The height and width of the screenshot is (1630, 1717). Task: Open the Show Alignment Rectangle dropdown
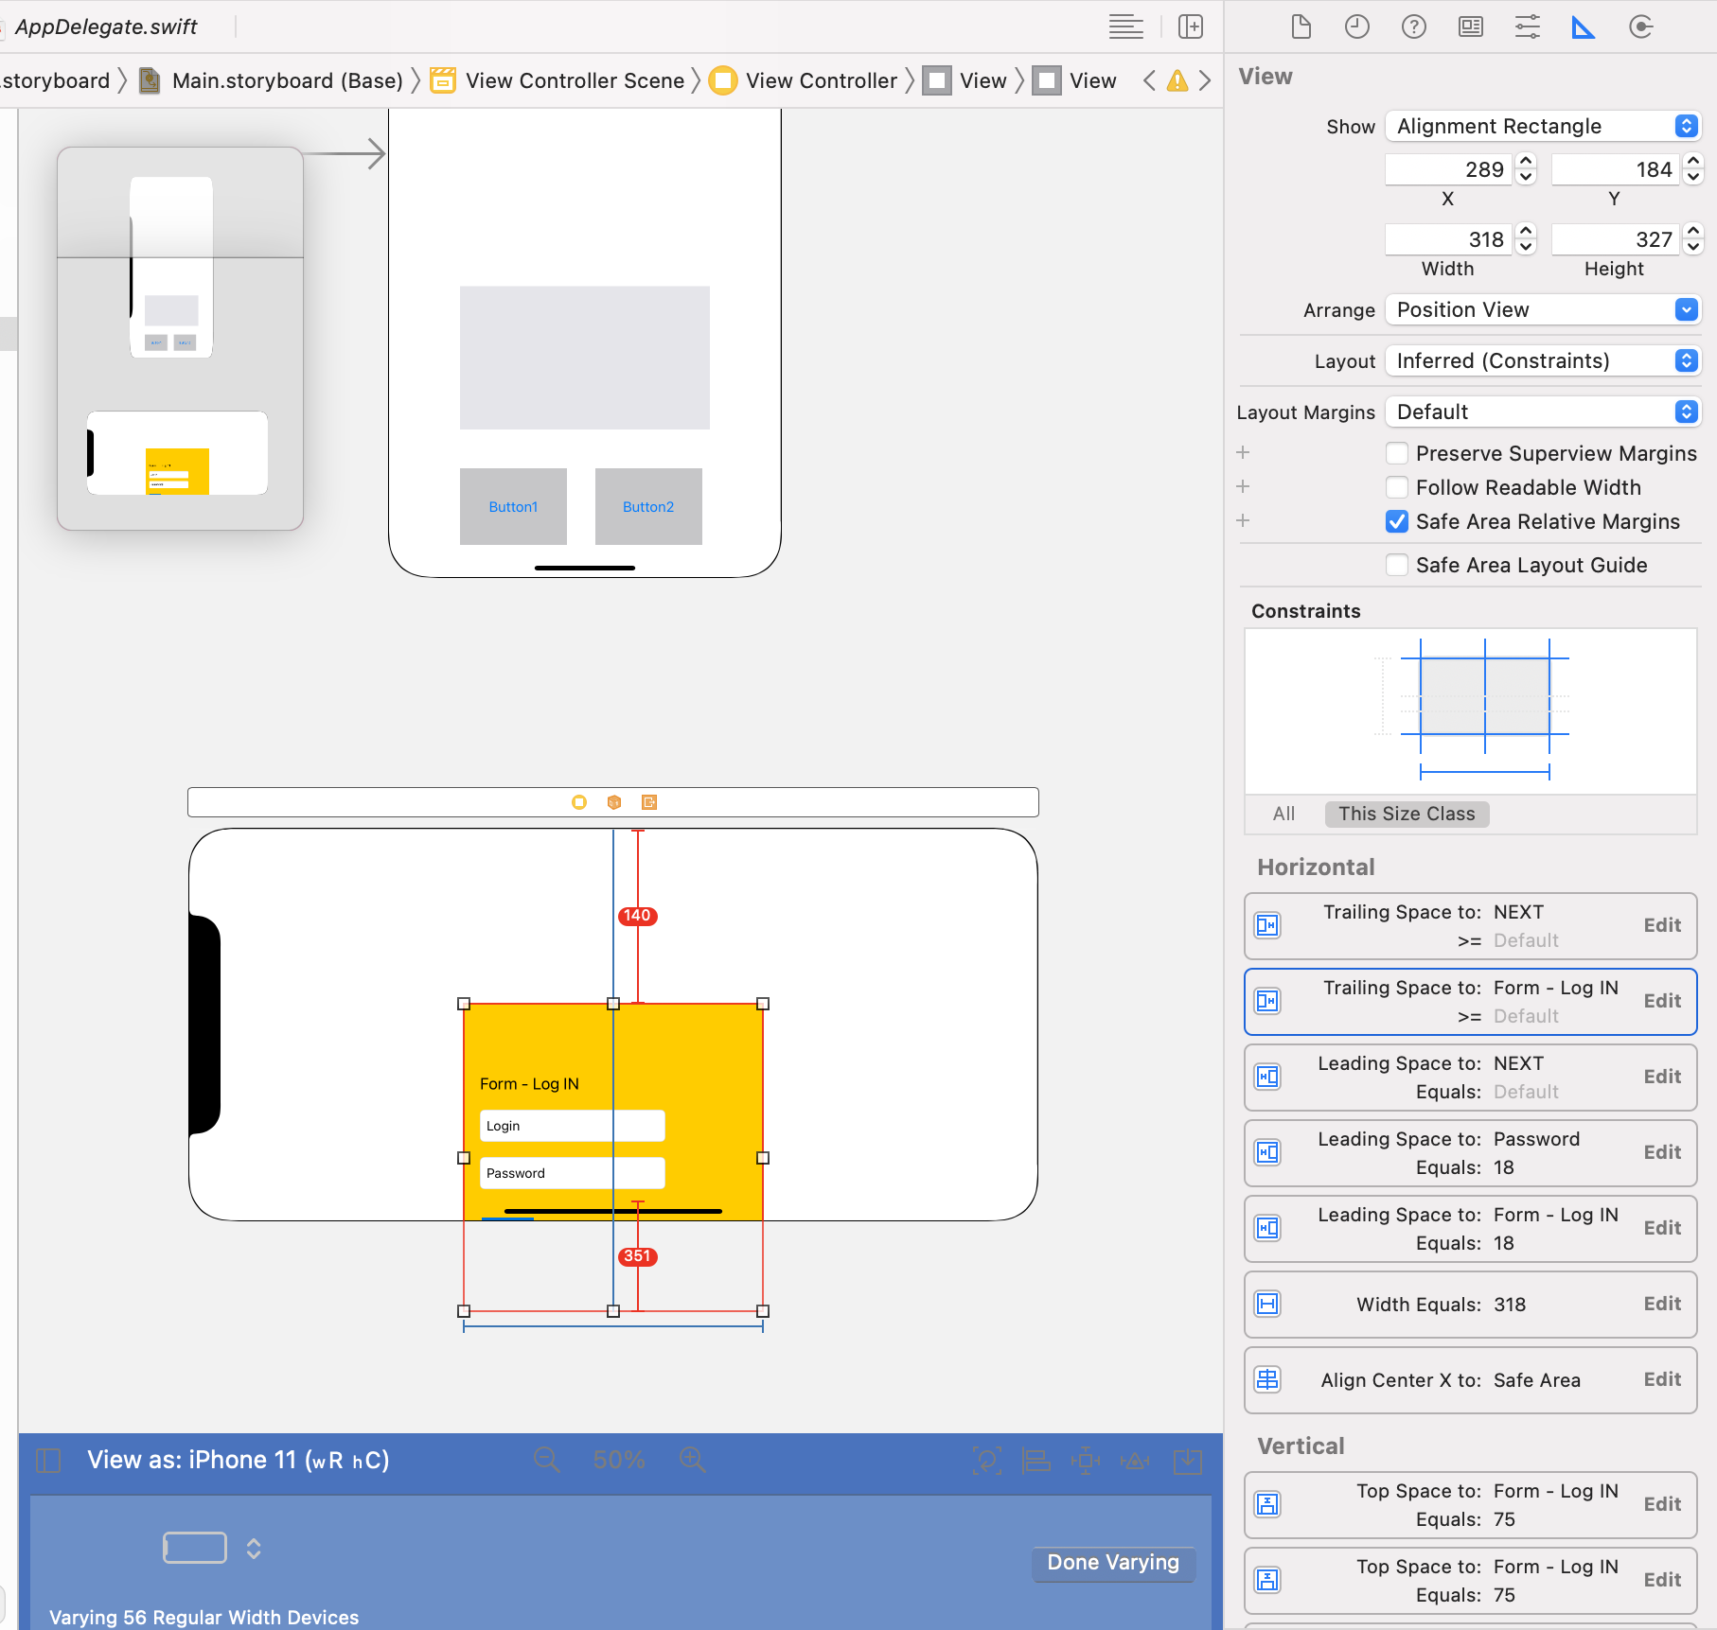click(x=1542, y=126)
